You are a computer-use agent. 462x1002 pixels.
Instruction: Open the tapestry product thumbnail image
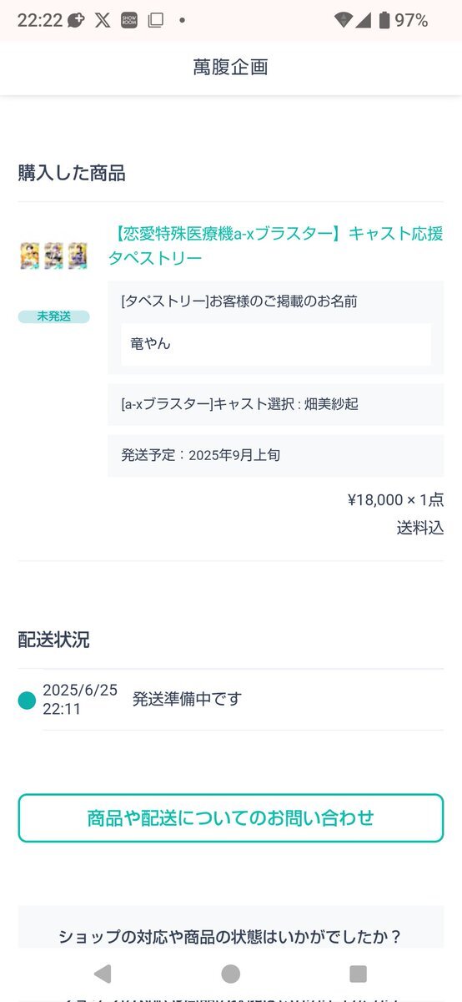coord(54,256)
